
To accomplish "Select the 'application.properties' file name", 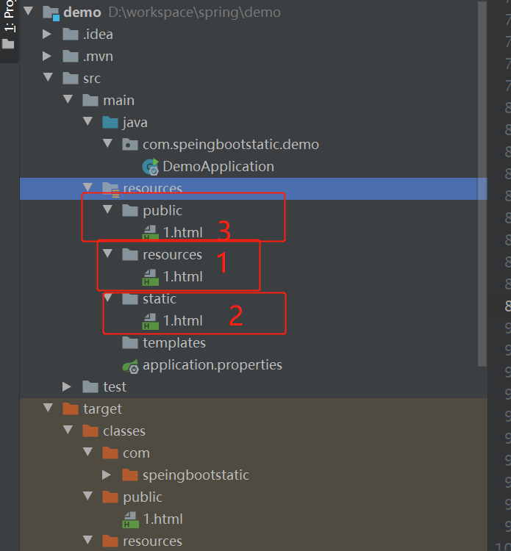I will click(212, 365).
